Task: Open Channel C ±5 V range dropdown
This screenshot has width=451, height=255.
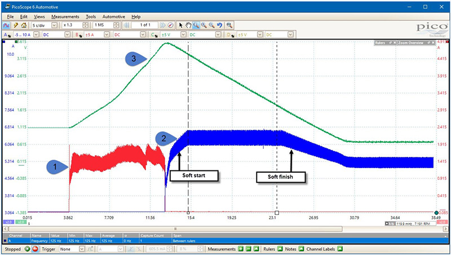Action: [174, 34]
